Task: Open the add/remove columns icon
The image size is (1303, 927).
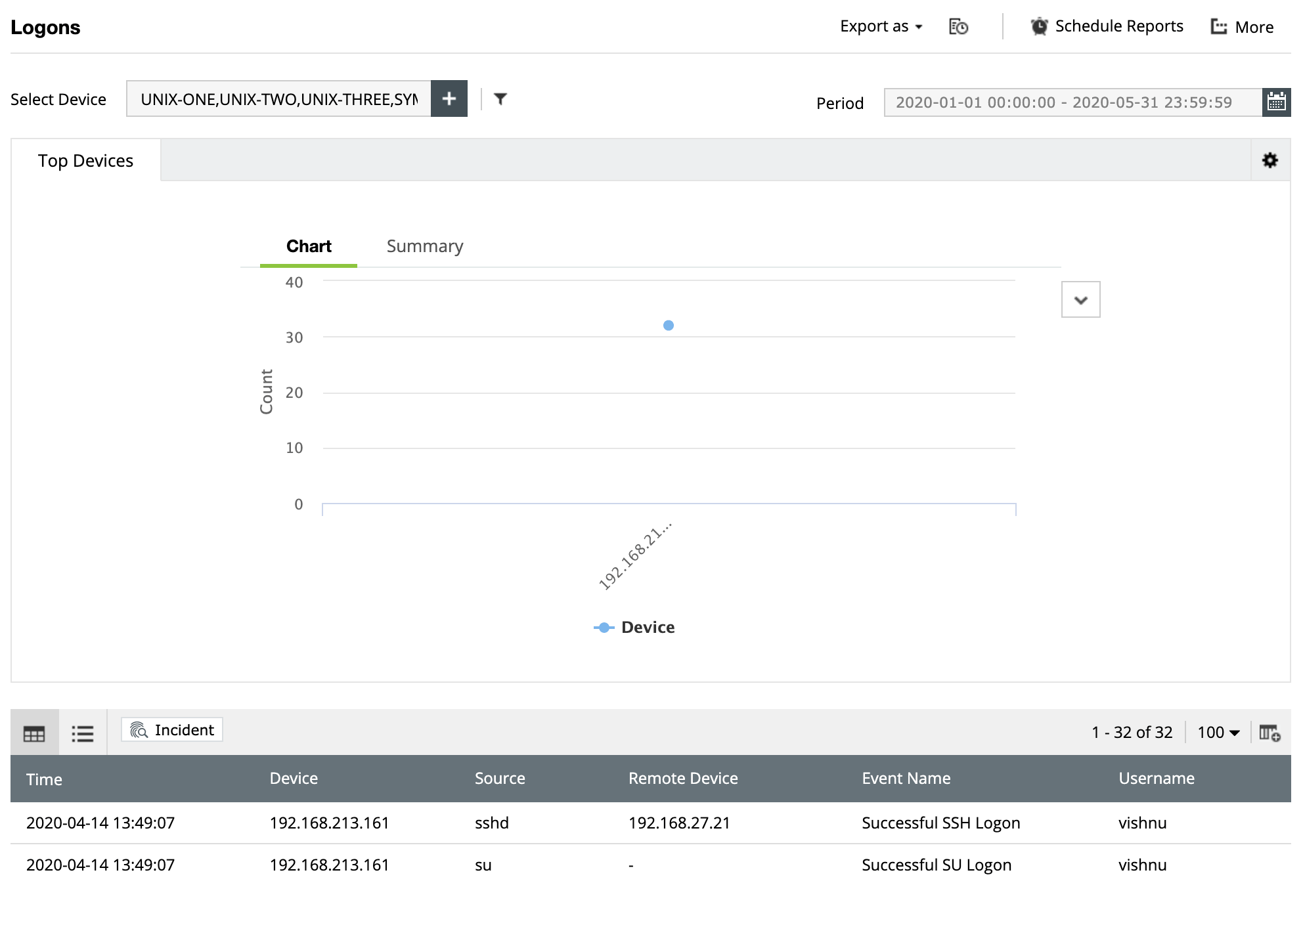Action: point(1270,733)
